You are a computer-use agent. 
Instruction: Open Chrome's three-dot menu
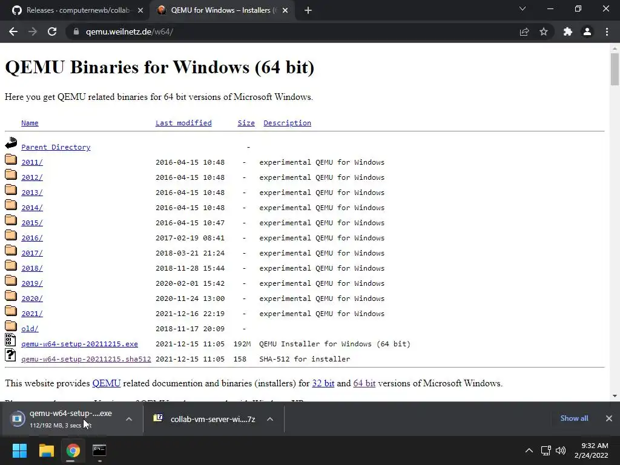tap(607, 31)
